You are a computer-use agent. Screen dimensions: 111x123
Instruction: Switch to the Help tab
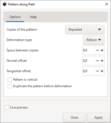(33, 17)
